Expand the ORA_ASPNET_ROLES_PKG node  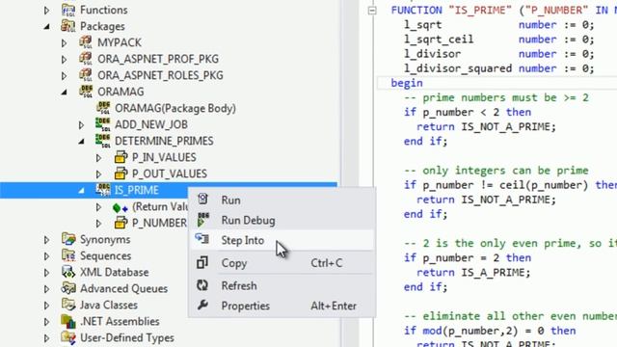pos(64,75)
